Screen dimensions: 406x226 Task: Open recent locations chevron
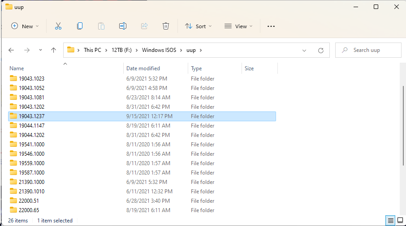pyautogui.click(x=41, y=50)
